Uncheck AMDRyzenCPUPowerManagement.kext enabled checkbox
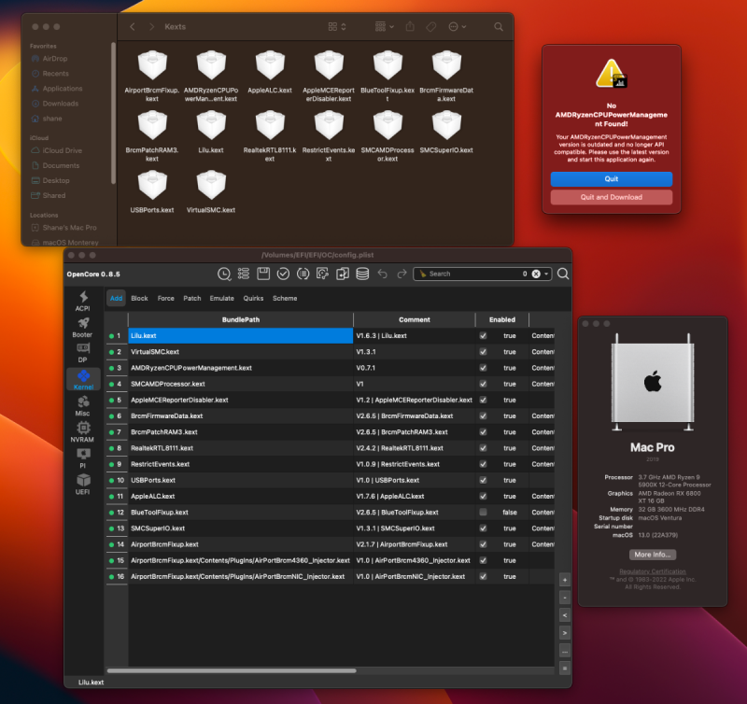 pyautogui.click(x=483, y=368)
